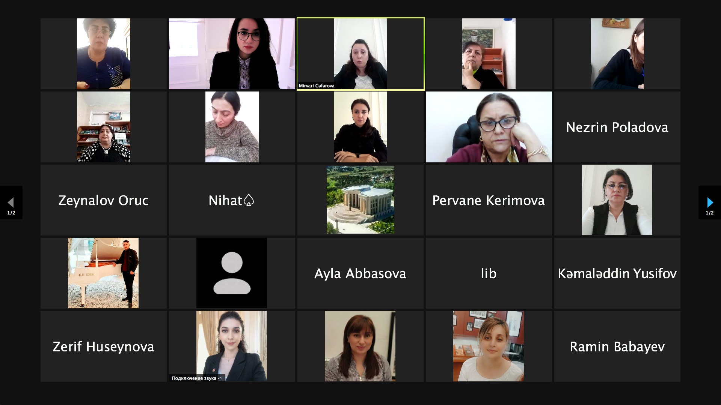
Task: Select the Zeynalov Oruc participant tile
Action: 103,200
